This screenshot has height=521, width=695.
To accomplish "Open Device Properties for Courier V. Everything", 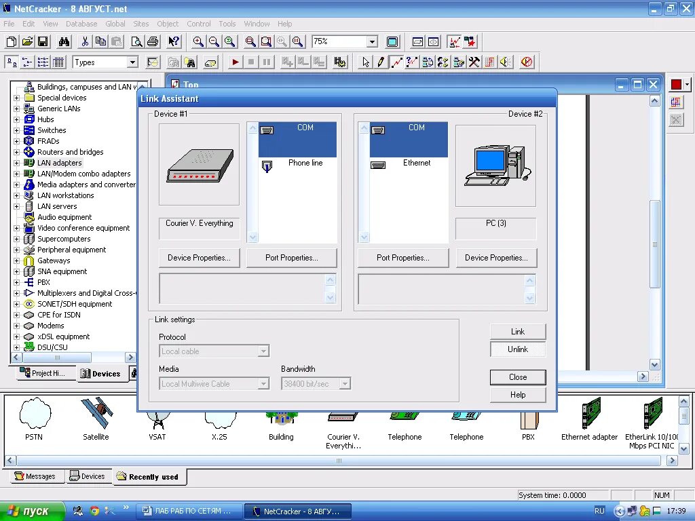I will click(199, 258).
